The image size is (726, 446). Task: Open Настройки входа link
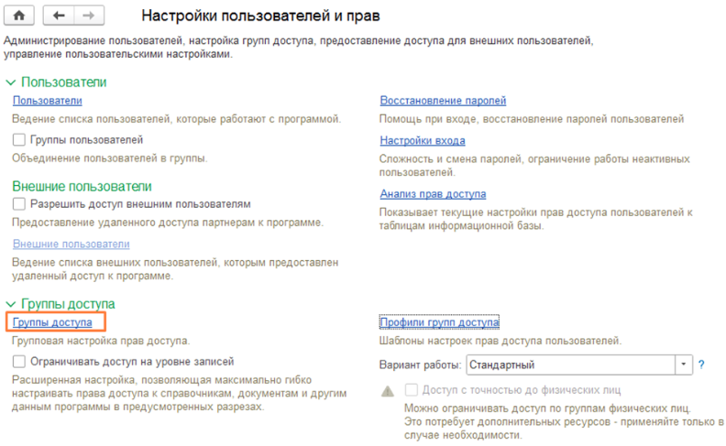(x=423, y=140)
